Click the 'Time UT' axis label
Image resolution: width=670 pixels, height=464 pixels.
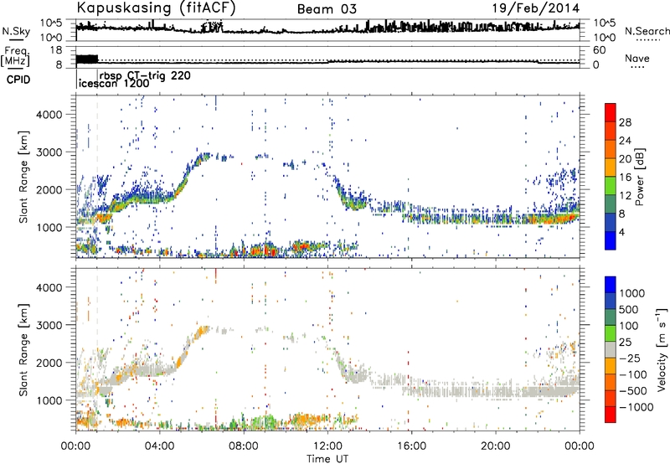tap(327, 459)
